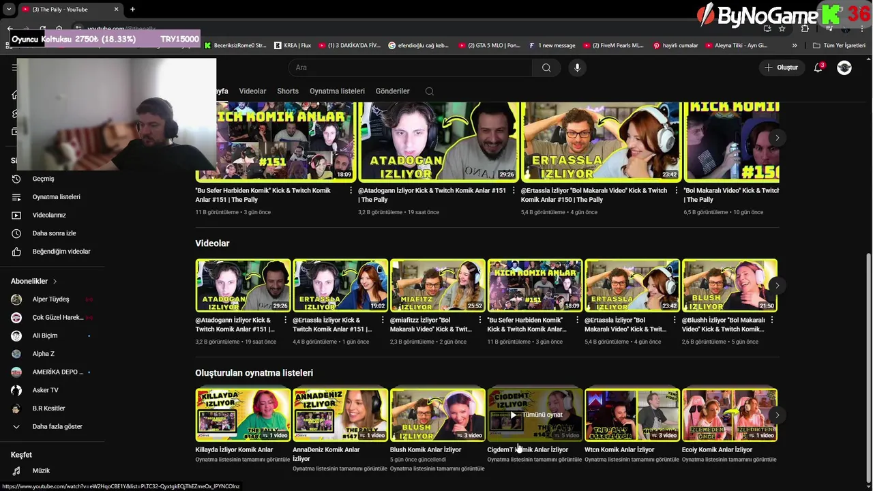Click Oluşturulan oynatma listeleri heading

pos(254,373)
